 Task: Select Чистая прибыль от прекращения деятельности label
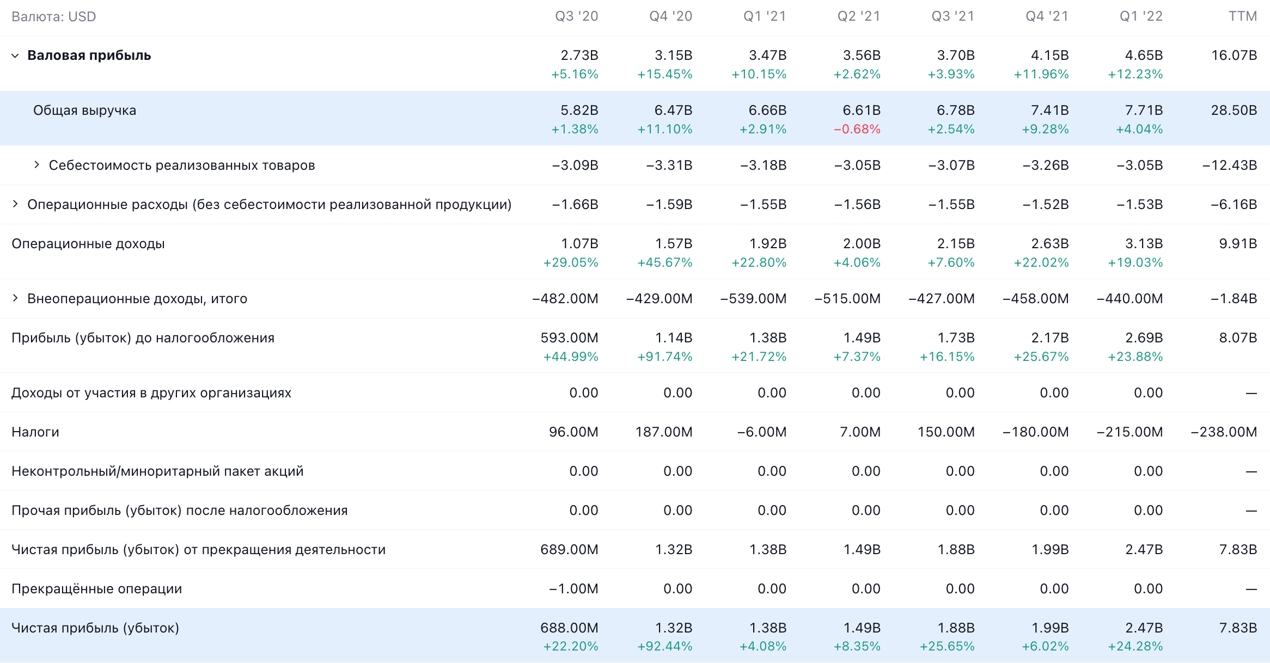point(199,549)
